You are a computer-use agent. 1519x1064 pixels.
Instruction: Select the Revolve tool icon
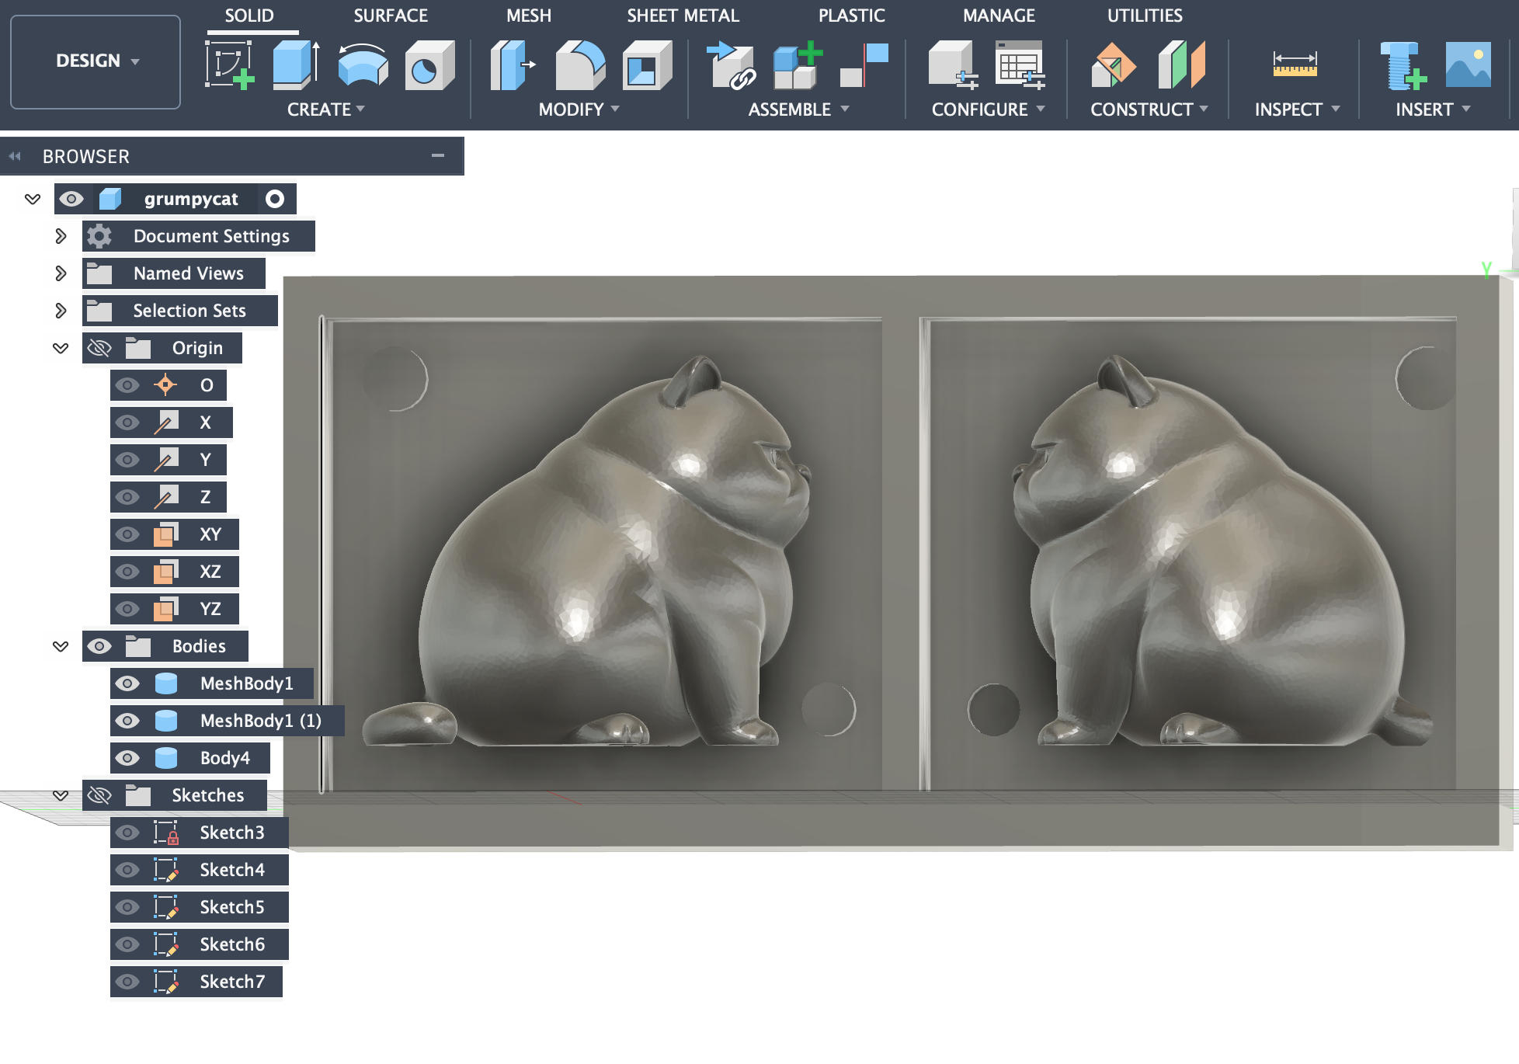coord(363,65)
